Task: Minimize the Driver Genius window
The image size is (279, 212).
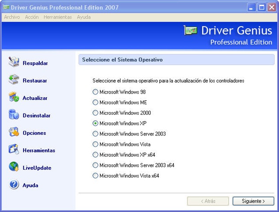Action: coord(251,8)
